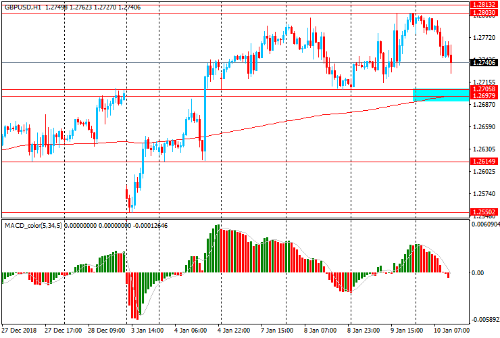
Task: Click the MACD scale value -0.005892
Action: click(x=485, y=320)
